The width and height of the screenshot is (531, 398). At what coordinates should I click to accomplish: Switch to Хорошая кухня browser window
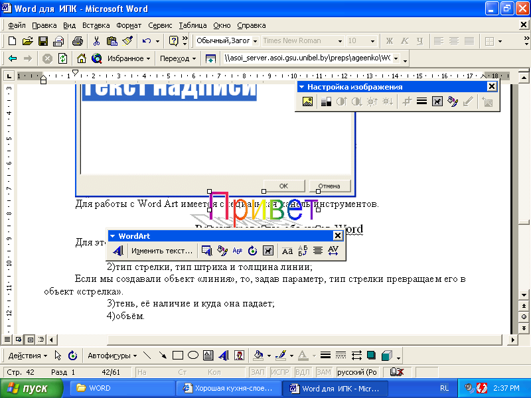click(228, 388)
